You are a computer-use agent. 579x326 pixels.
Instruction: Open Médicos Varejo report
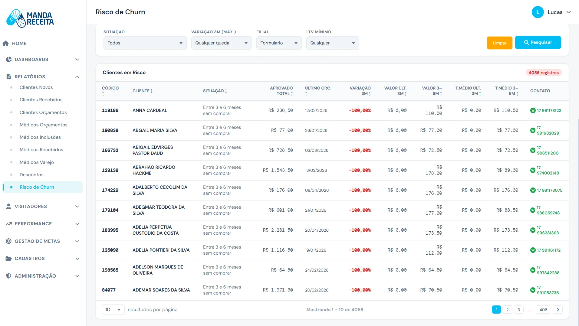[x=37, y=162]
